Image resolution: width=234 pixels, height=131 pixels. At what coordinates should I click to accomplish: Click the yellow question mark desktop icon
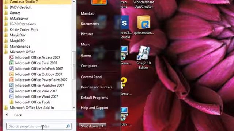coord(124,83)
